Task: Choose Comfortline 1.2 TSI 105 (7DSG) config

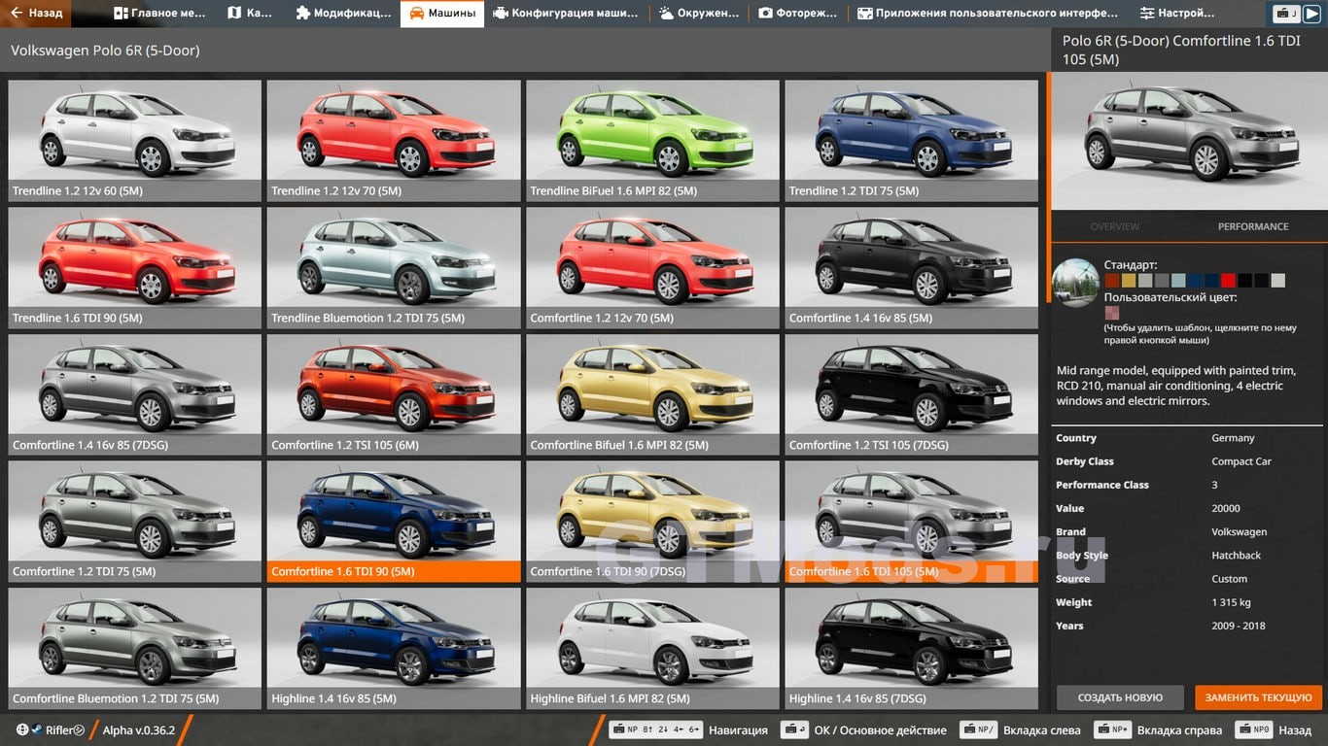Action: point(912,394)
